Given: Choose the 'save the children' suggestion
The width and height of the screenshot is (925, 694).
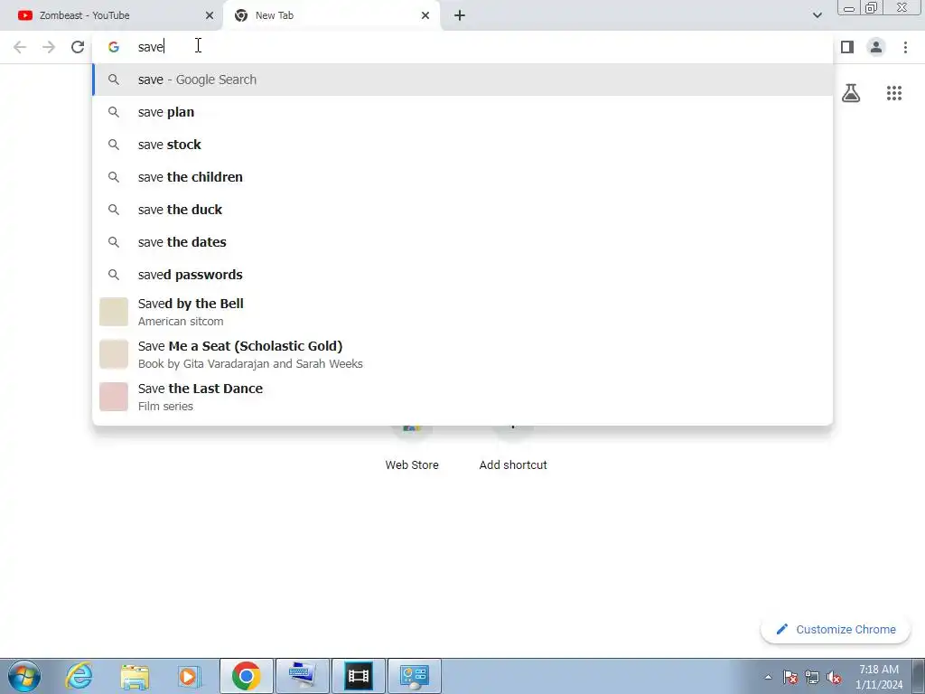Looking at the screenshot, I should 462,177.
